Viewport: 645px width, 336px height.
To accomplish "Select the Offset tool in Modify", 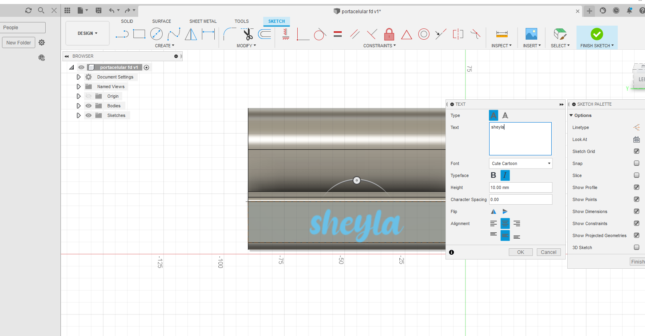I will pyautogui.click(x=264, y=34).
